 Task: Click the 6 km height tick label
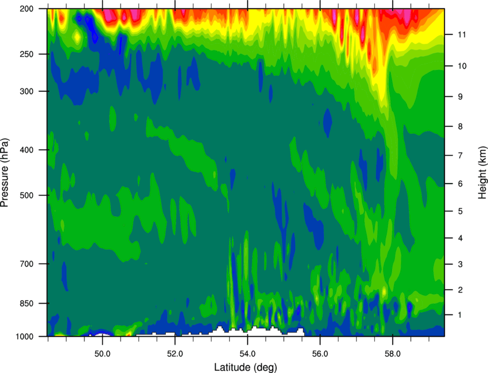click(x=460, y=184)
